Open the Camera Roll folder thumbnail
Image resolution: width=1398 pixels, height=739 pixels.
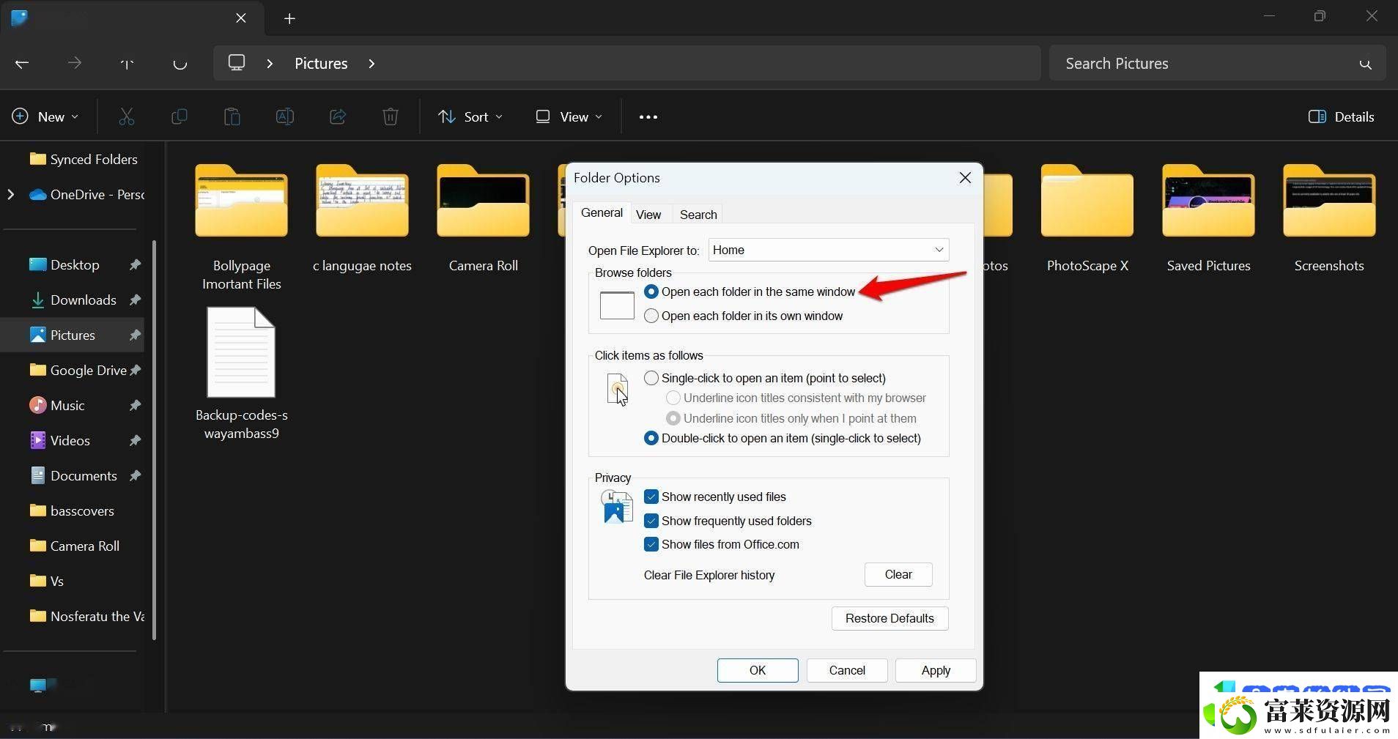[483, 219]
